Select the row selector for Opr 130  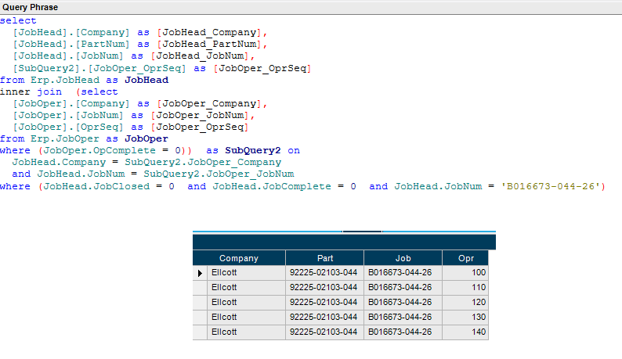[x=200, y=318]
